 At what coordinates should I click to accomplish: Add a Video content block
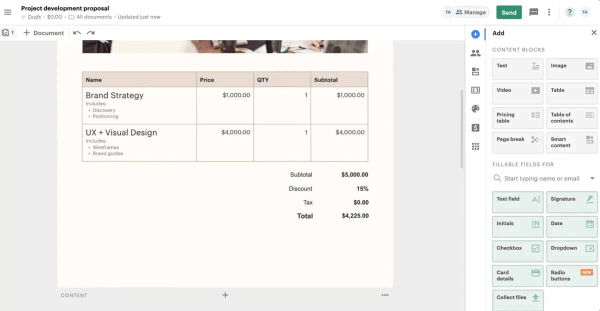point(517,93)
